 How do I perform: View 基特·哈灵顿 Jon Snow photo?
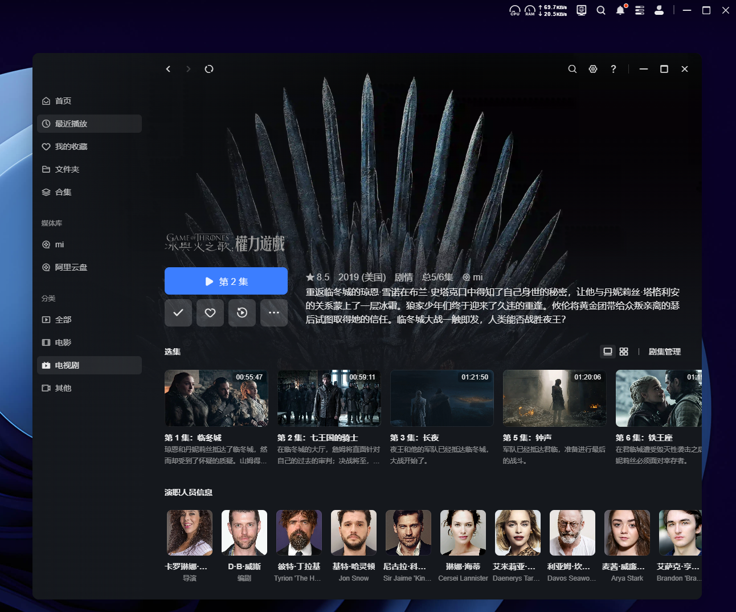[x=354, y=533]
